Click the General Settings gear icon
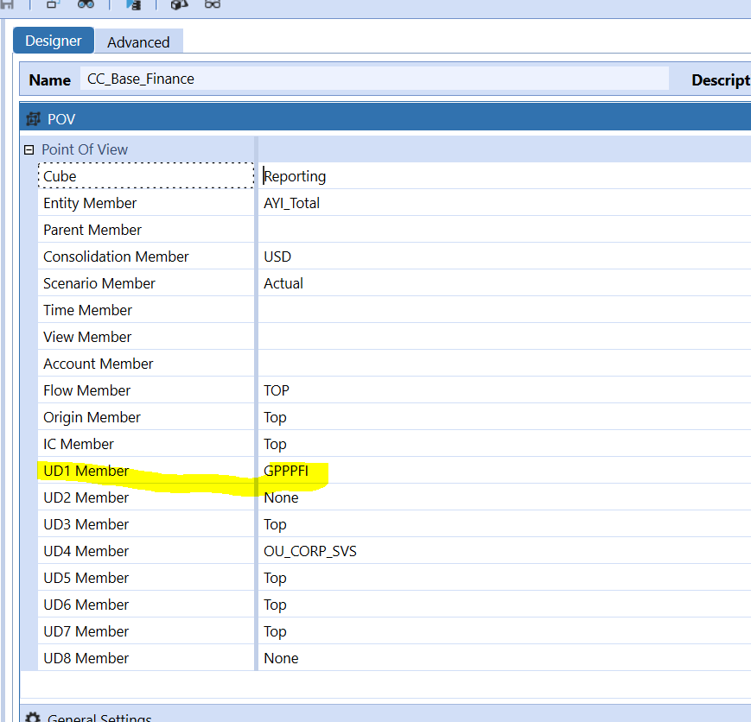751x722 pixels. pyautogui.click(x=33, y=717)
